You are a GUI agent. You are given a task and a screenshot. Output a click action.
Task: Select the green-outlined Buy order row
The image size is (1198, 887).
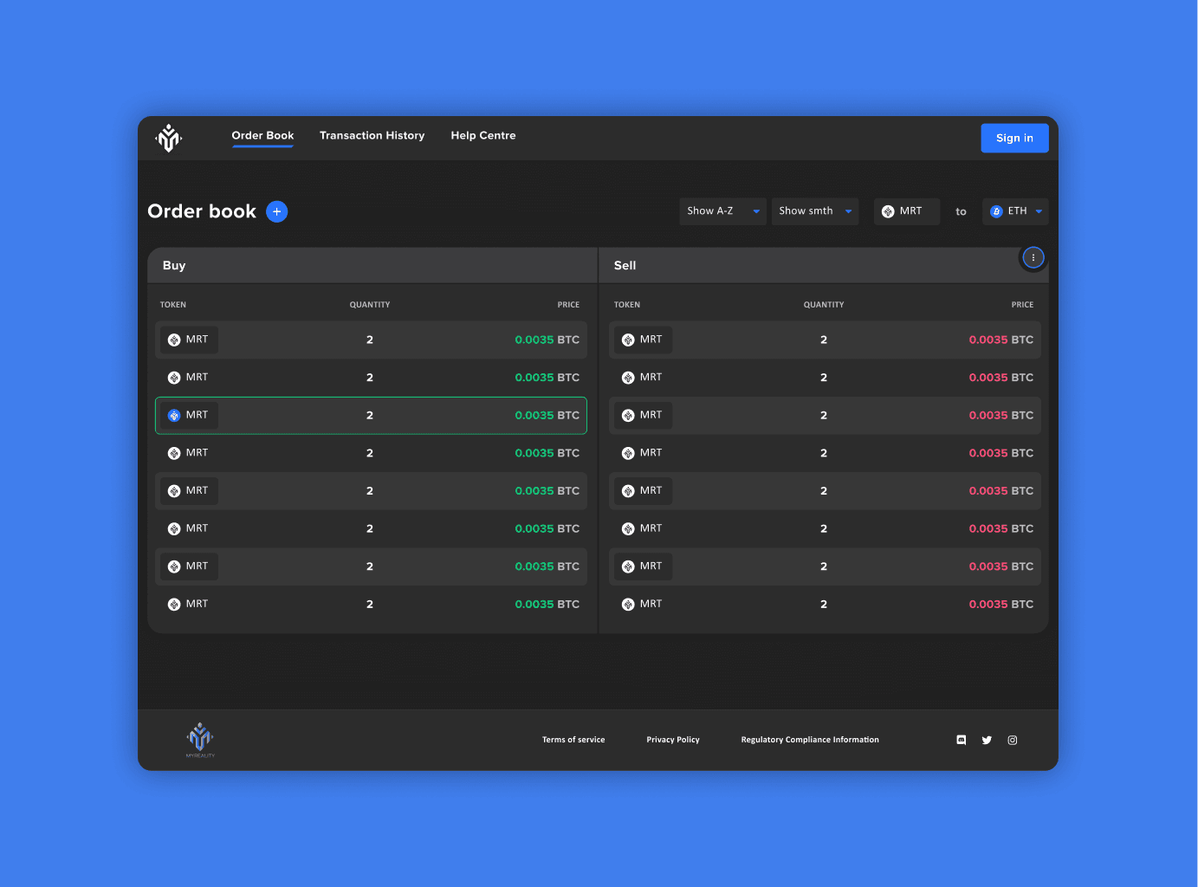point(371,416)
